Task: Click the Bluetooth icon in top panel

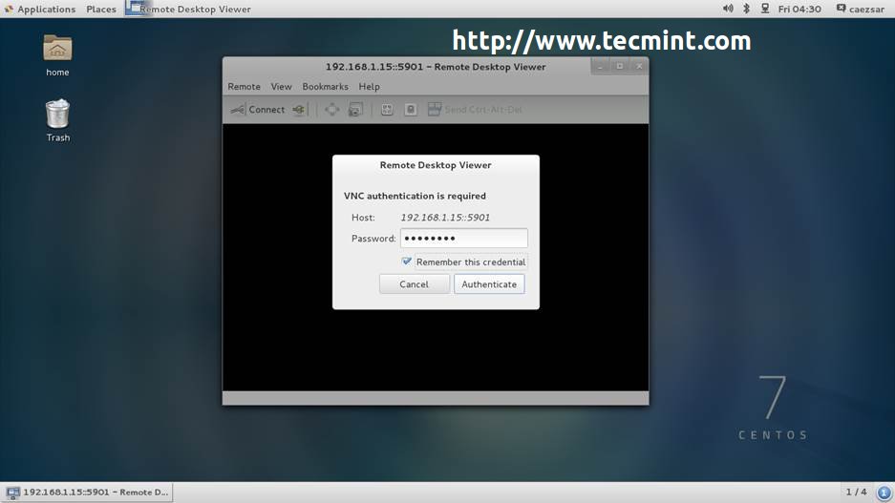Action: coord(746,9)
